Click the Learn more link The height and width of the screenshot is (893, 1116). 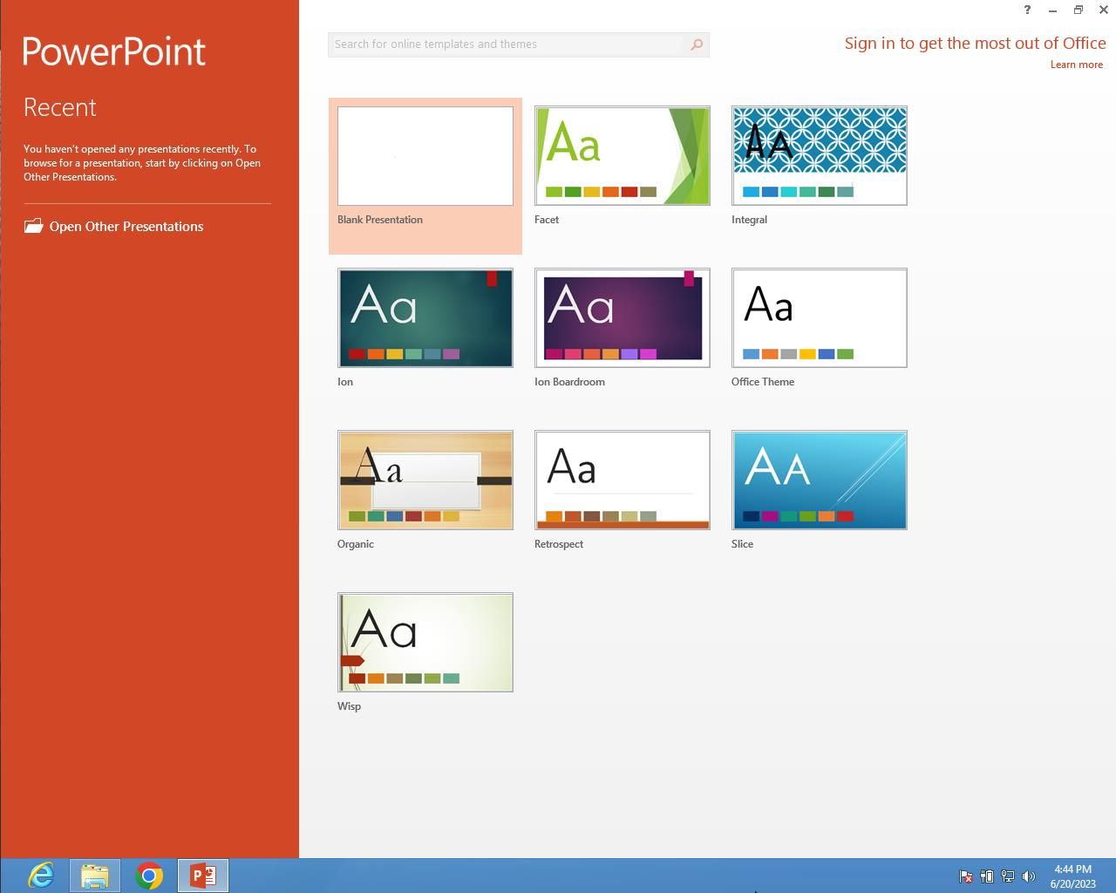(1076, 65)
